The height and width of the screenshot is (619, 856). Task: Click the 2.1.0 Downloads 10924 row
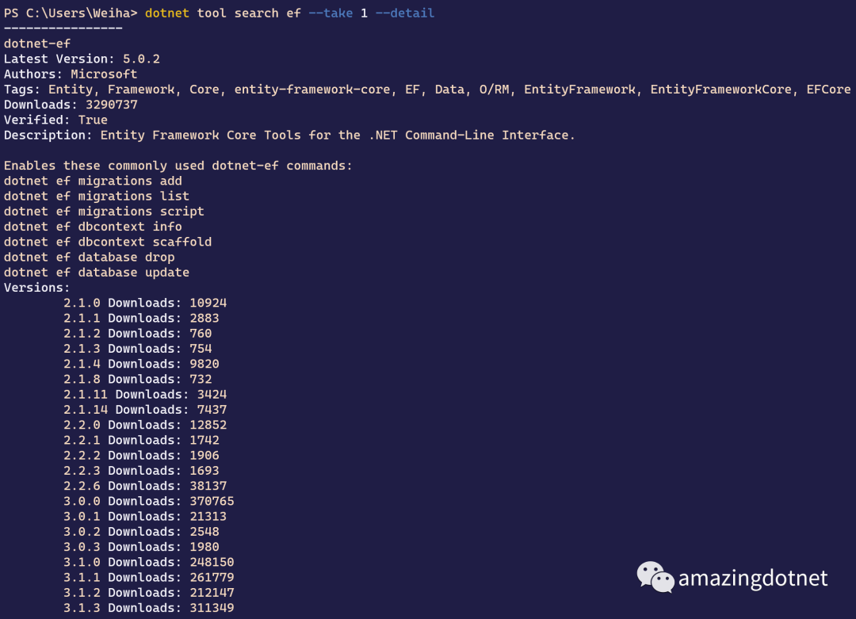click(x=145, y=303)
